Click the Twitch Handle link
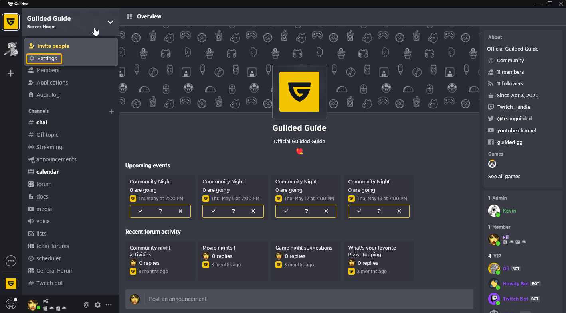This screenshot has width=566, height=313. coord(514,107)
